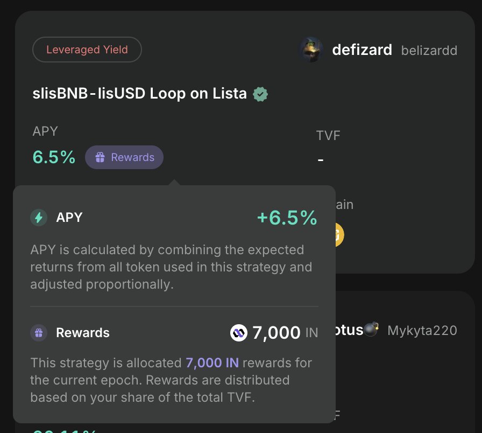Click the APY calculation description paragraph
Viewport: 482px width, 433px height.
coord(171,267)
